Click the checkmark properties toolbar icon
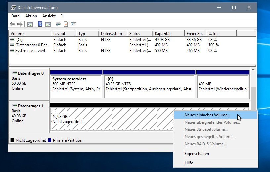Viewport: 270px width, 172px height. [66, 24]
